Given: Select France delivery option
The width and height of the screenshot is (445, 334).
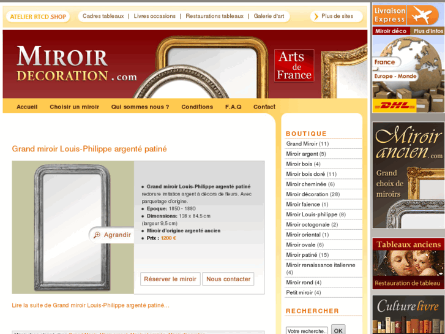Looking at the screenshot, I should pyautogui.click(x=385, y=62).
